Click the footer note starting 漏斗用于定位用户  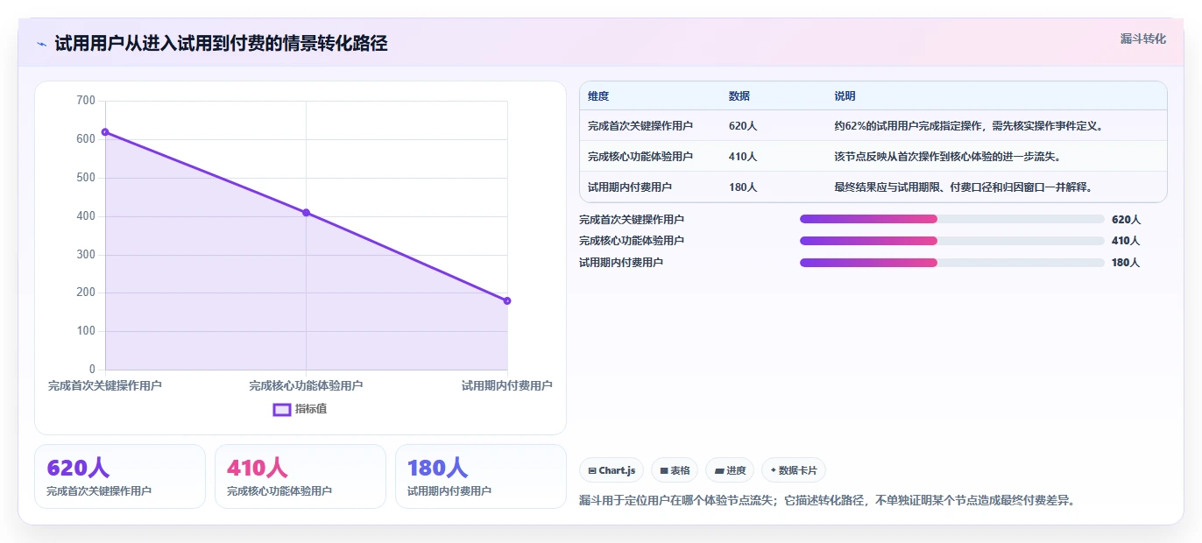coord(827,501)
